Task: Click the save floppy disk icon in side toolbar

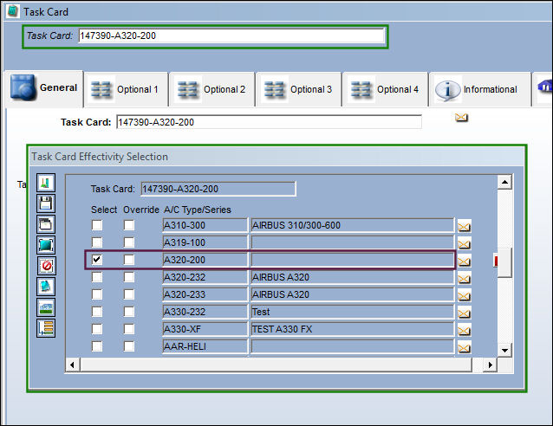Action: pos(46,203)
